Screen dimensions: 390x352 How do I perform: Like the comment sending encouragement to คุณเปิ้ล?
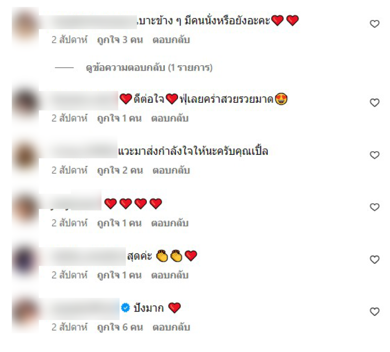374,155
